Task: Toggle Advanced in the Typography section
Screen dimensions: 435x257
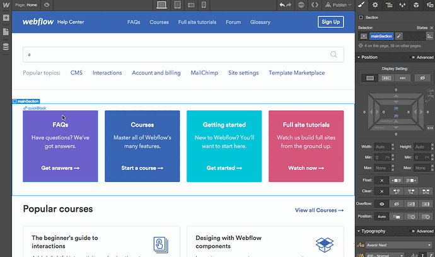Action: (x=422, y=231)
